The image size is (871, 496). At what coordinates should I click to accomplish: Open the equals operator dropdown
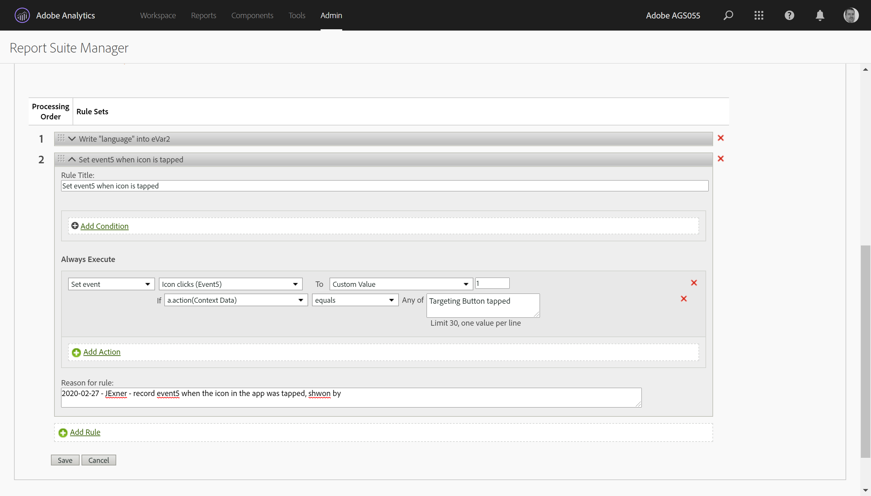355,300
